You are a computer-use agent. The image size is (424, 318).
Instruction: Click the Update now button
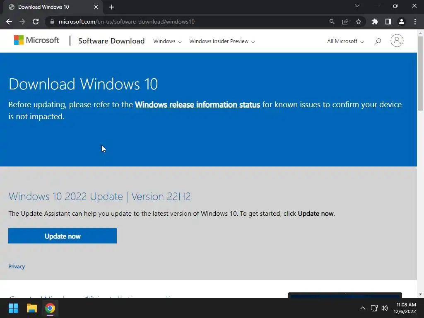coord(63,236)
